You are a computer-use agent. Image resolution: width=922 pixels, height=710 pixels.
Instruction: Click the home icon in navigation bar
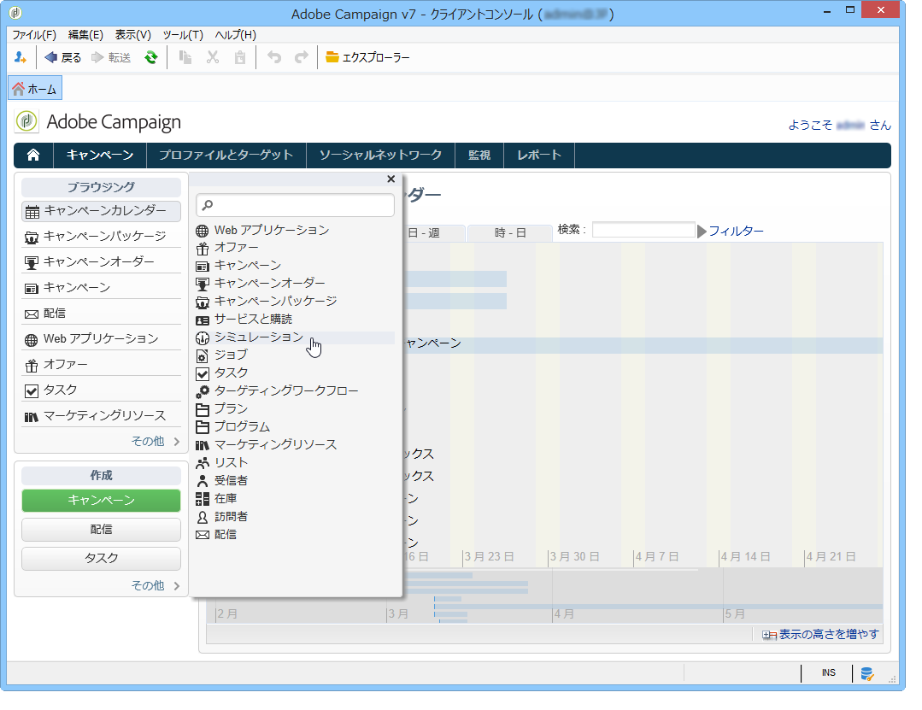(x=33, y=155)
